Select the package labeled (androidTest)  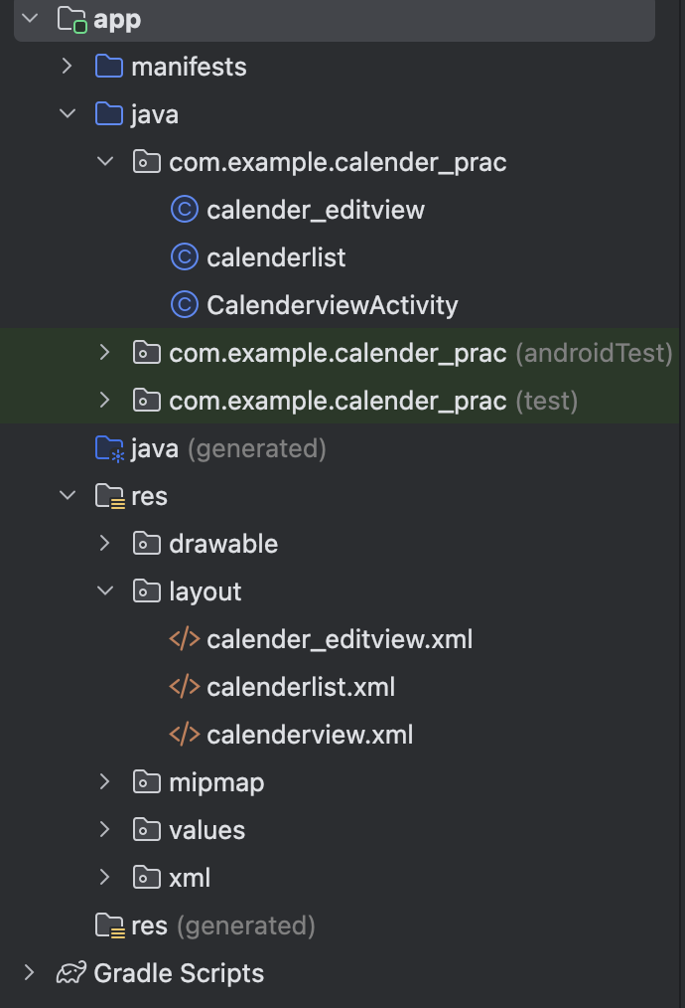[421, 353]
